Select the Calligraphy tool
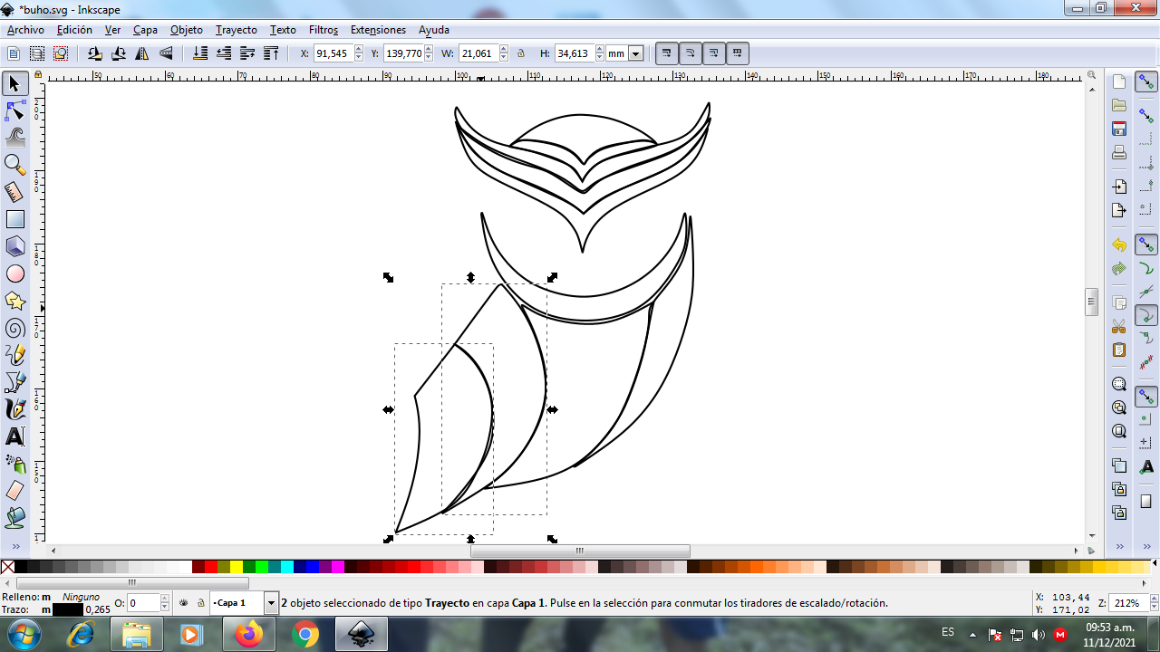This screenshot has height=652, width=1160. pos(14,409)
